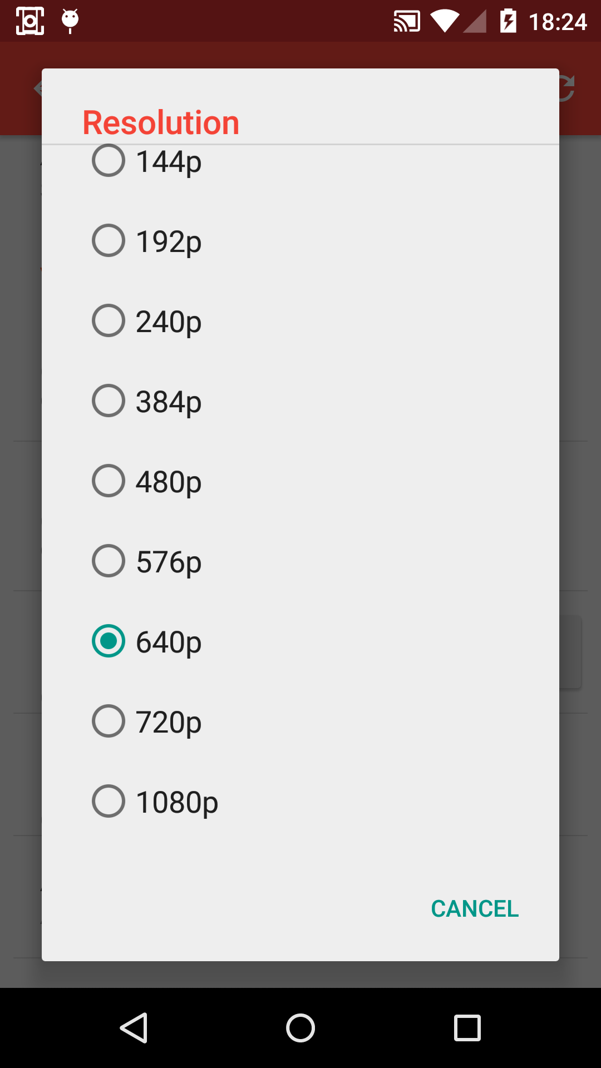The image size is (601, 1068).
Task: Select the 144p resolution radio button
Action: tap(109, 161)
